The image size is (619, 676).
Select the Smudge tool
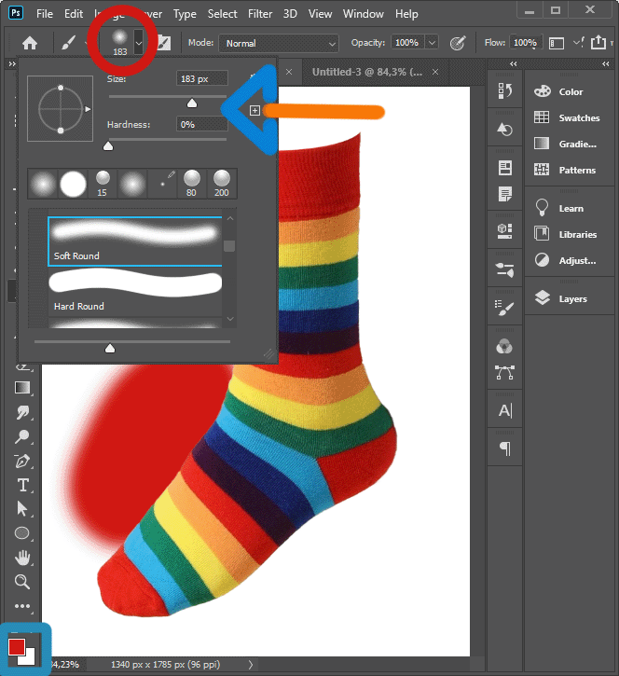pos(22,412)
